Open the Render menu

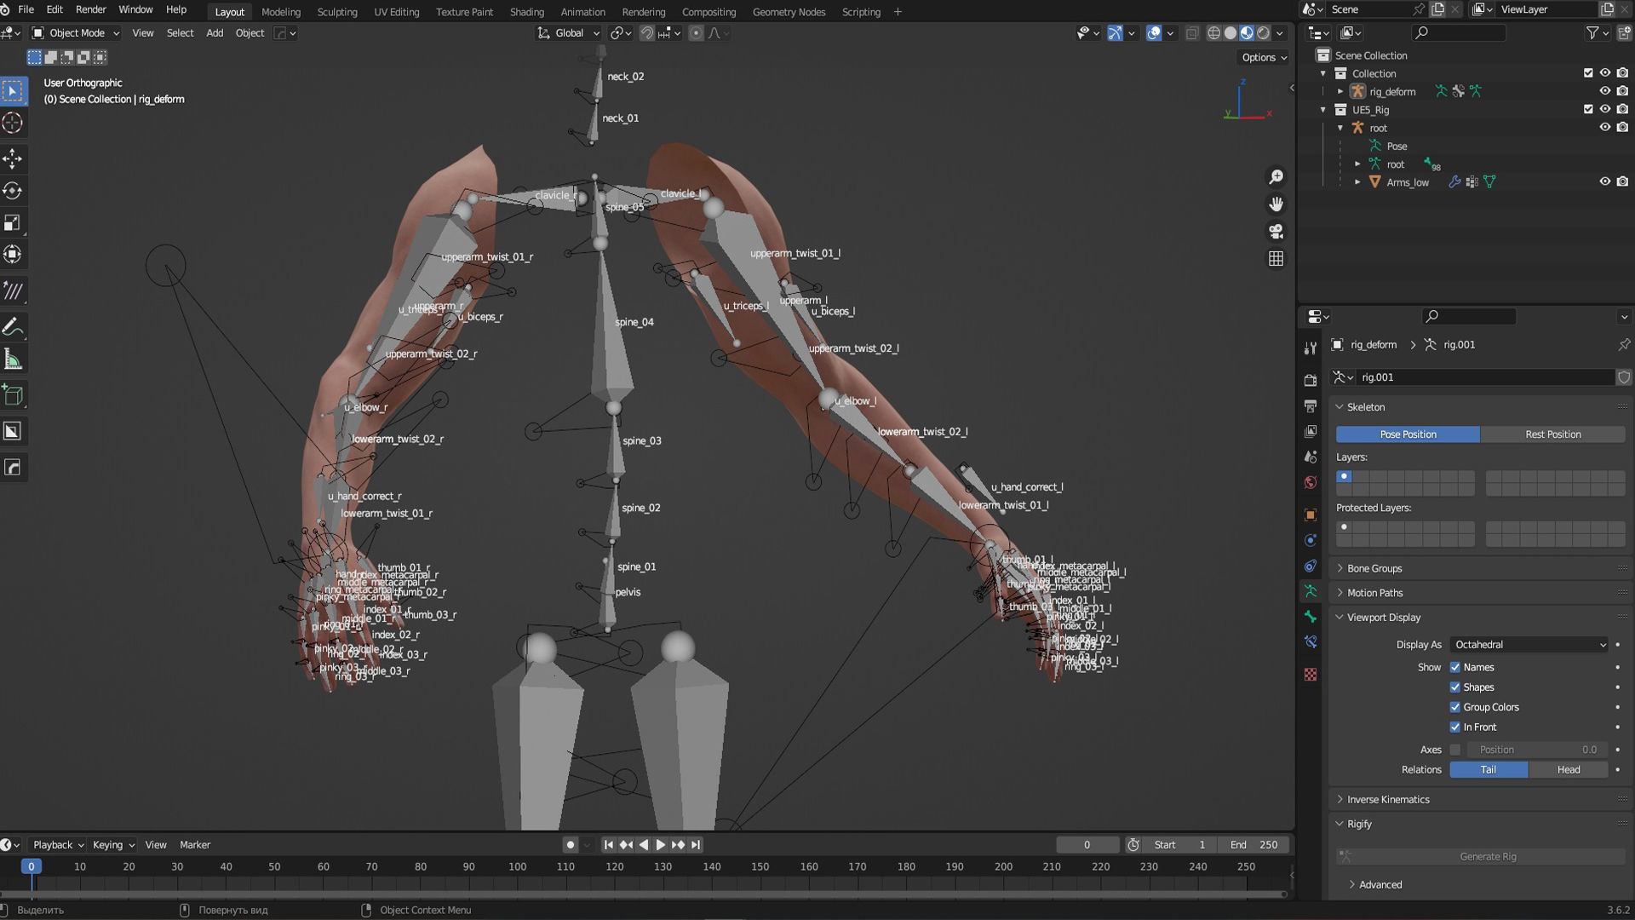tap(90, 9)
